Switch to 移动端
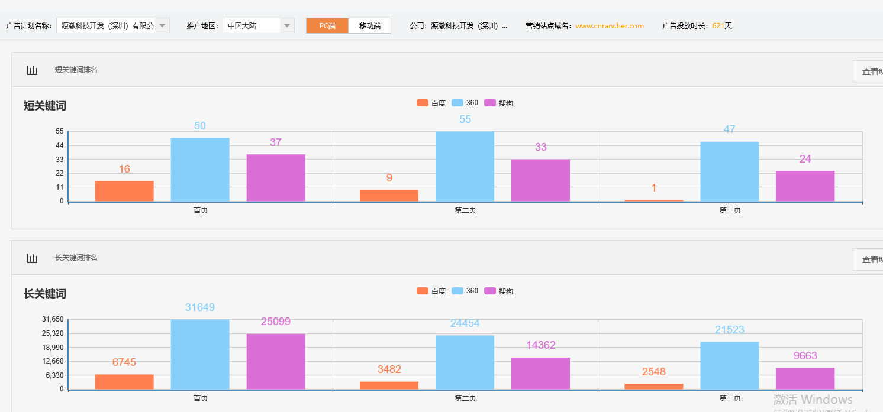Image resolution: width=883 pixels, height=412 pixels. coord(369,25)
